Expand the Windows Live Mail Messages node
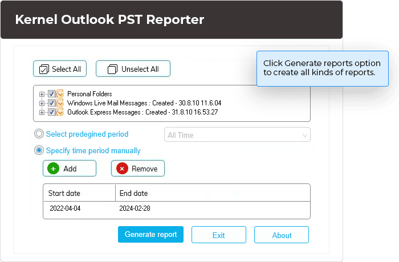The height and width of the screenshot is (262, 399). (x=42, y=103)
